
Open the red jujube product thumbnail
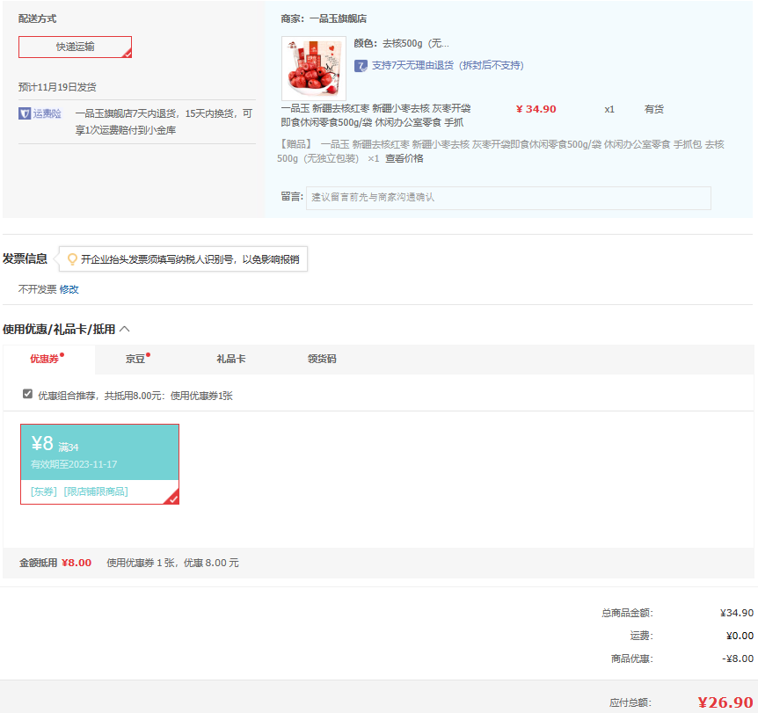[314, 69]
